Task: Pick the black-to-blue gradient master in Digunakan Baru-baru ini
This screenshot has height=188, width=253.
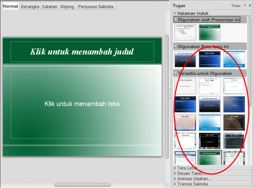Action: (x=185, y=59)
